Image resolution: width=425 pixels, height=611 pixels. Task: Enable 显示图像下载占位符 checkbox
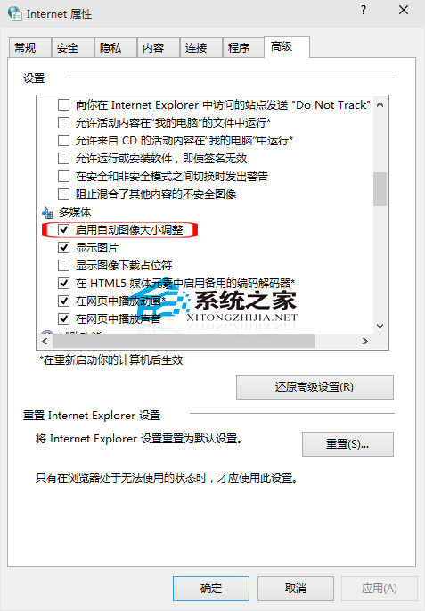pyautogui.click(x=64, y=266)
